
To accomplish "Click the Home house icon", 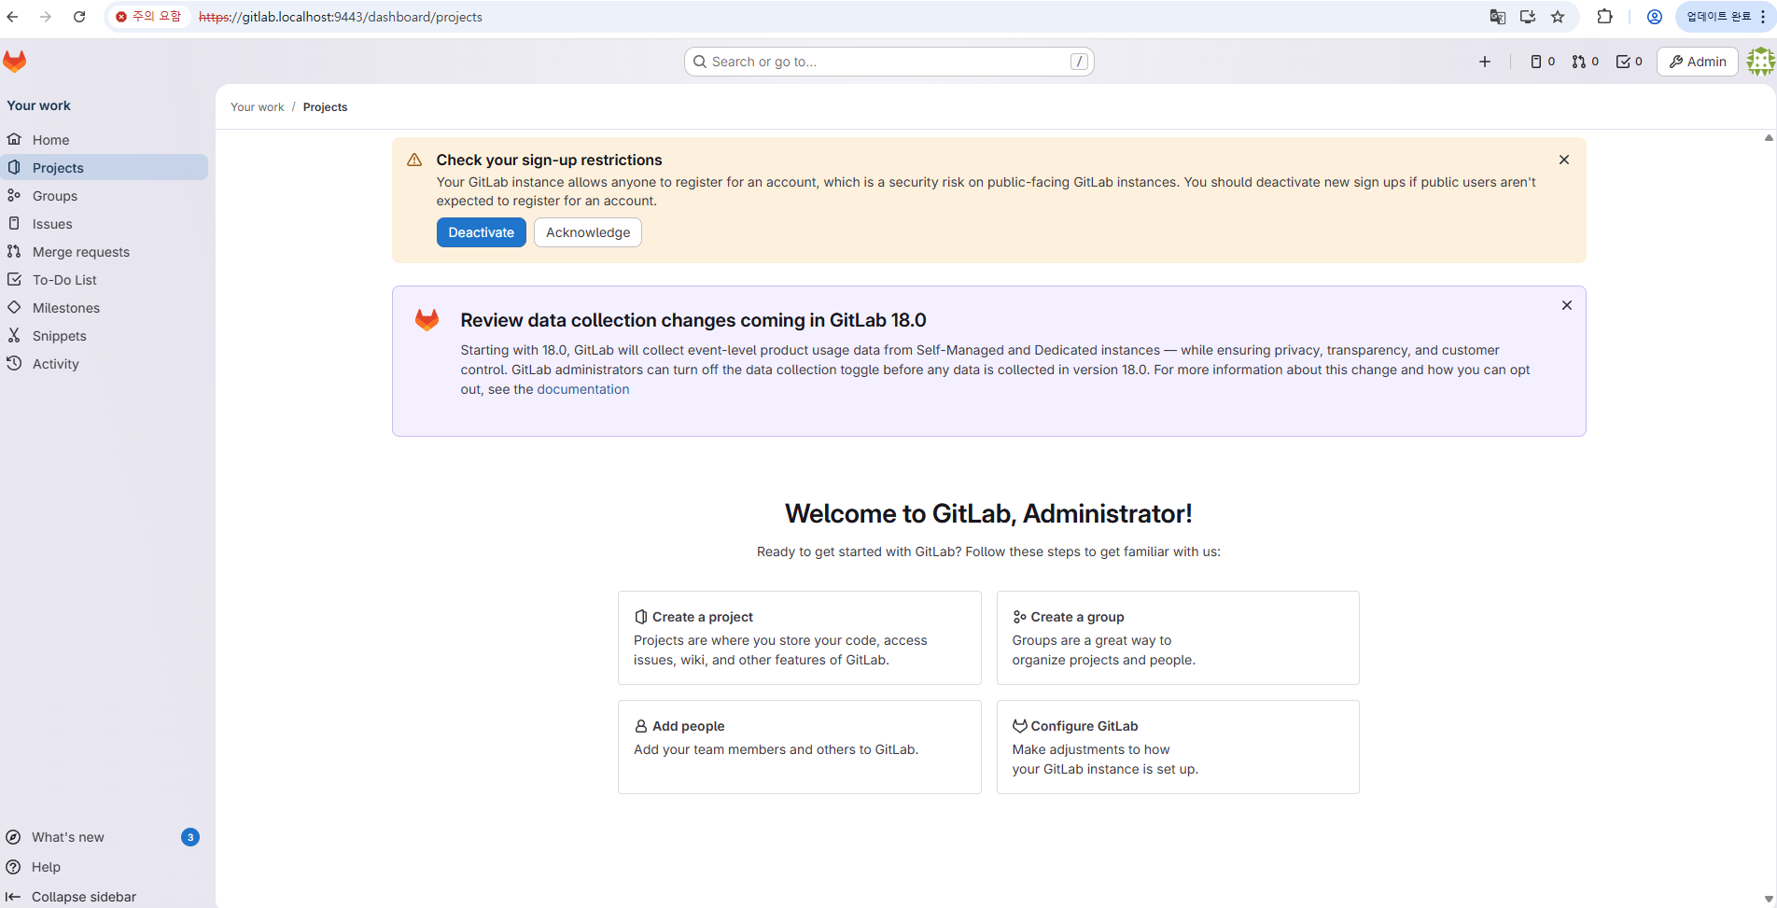I will tap(14, 139).
